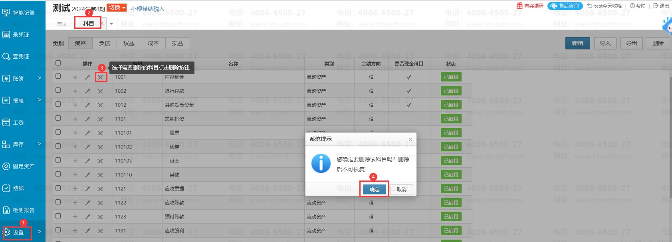Open 查凭证 search in the sidebar

(x=6, y=56)
